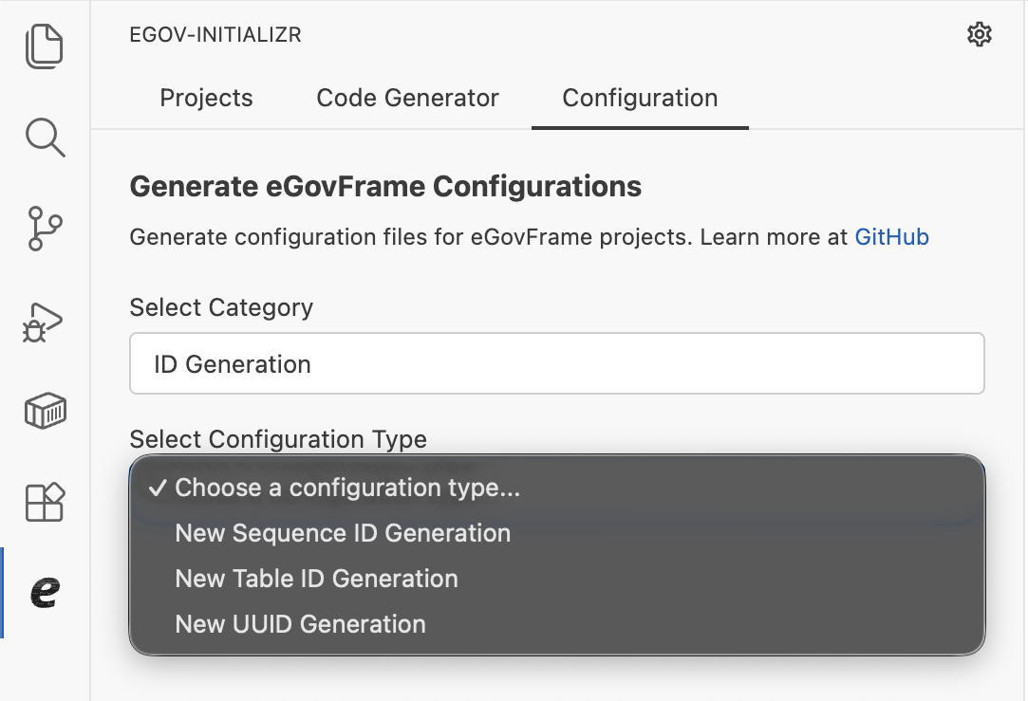Select the eGovFrame 'e' activity bar icon
The width and height of the screenshot is (1028, 701).
[x=45, y=593]
